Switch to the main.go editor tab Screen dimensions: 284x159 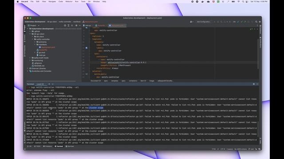point(87,26)
